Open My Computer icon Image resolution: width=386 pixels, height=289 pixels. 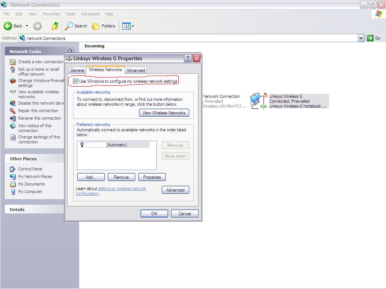click(13, 192)
